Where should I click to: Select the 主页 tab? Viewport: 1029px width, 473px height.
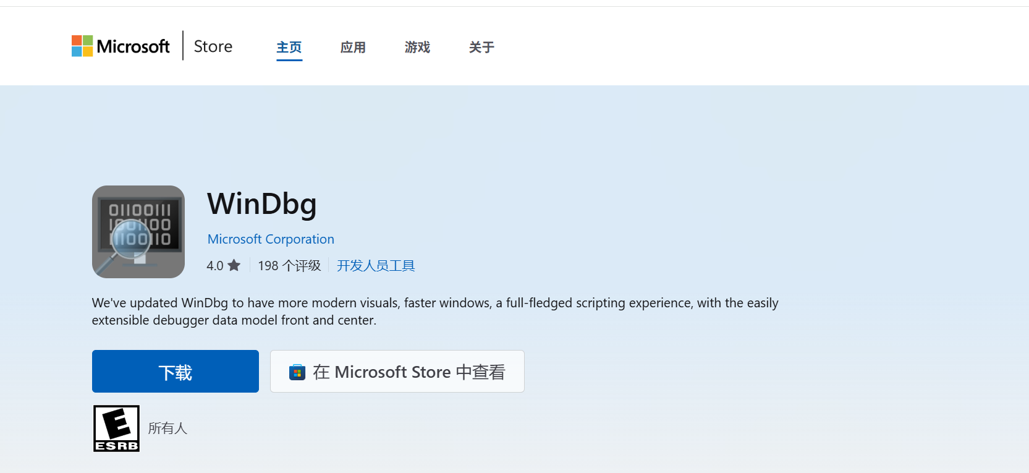coord(289,47)
